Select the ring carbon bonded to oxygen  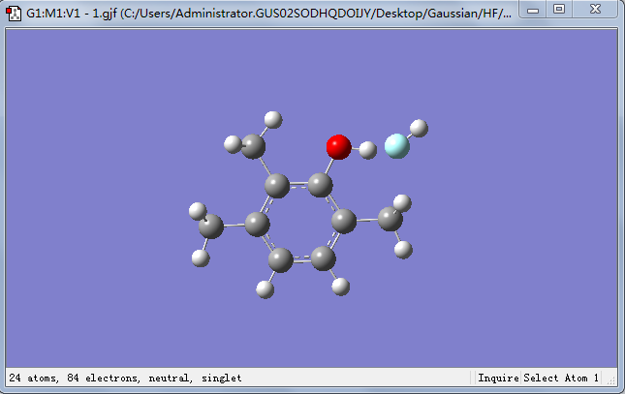point(321,185)
